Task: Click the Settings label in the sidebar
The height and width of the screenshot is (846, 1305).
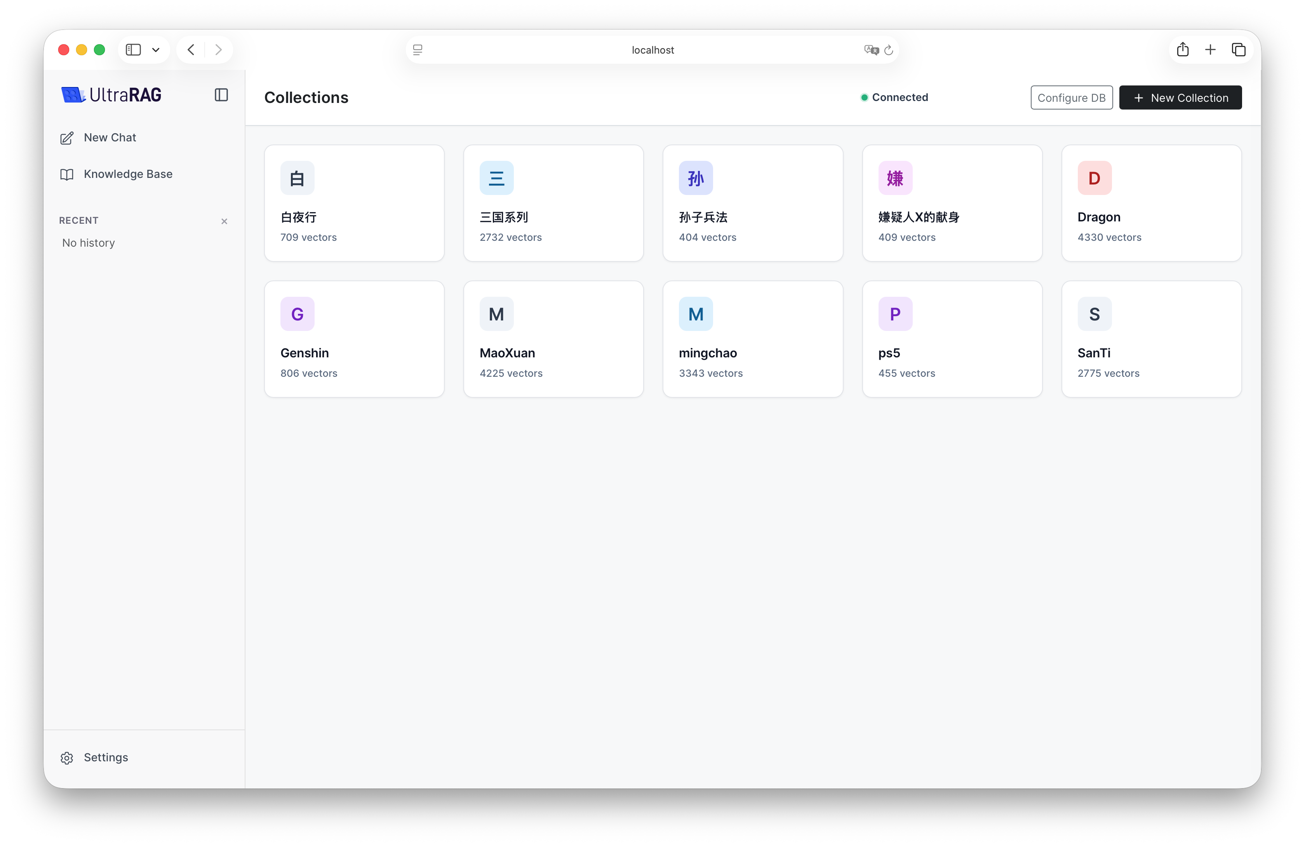Action: [x=106, y=757]
